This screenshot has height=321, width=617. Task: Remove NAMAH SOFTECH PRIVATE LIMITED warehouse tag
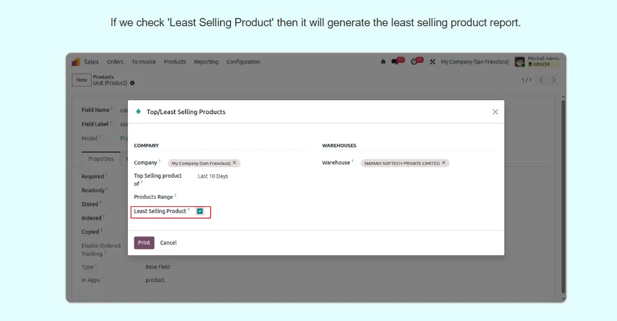pyautogui.click(x=444, y=163)
